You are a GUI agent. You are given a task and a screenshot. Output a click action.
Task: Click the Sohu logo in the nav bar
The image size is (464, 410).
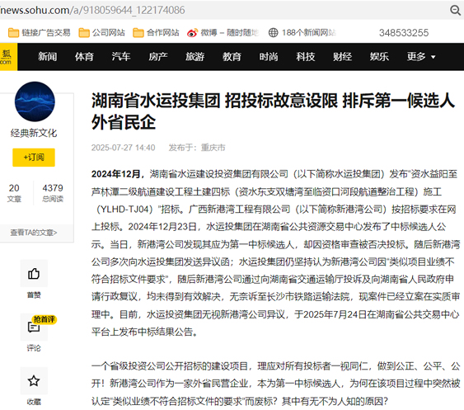point(7,57)
